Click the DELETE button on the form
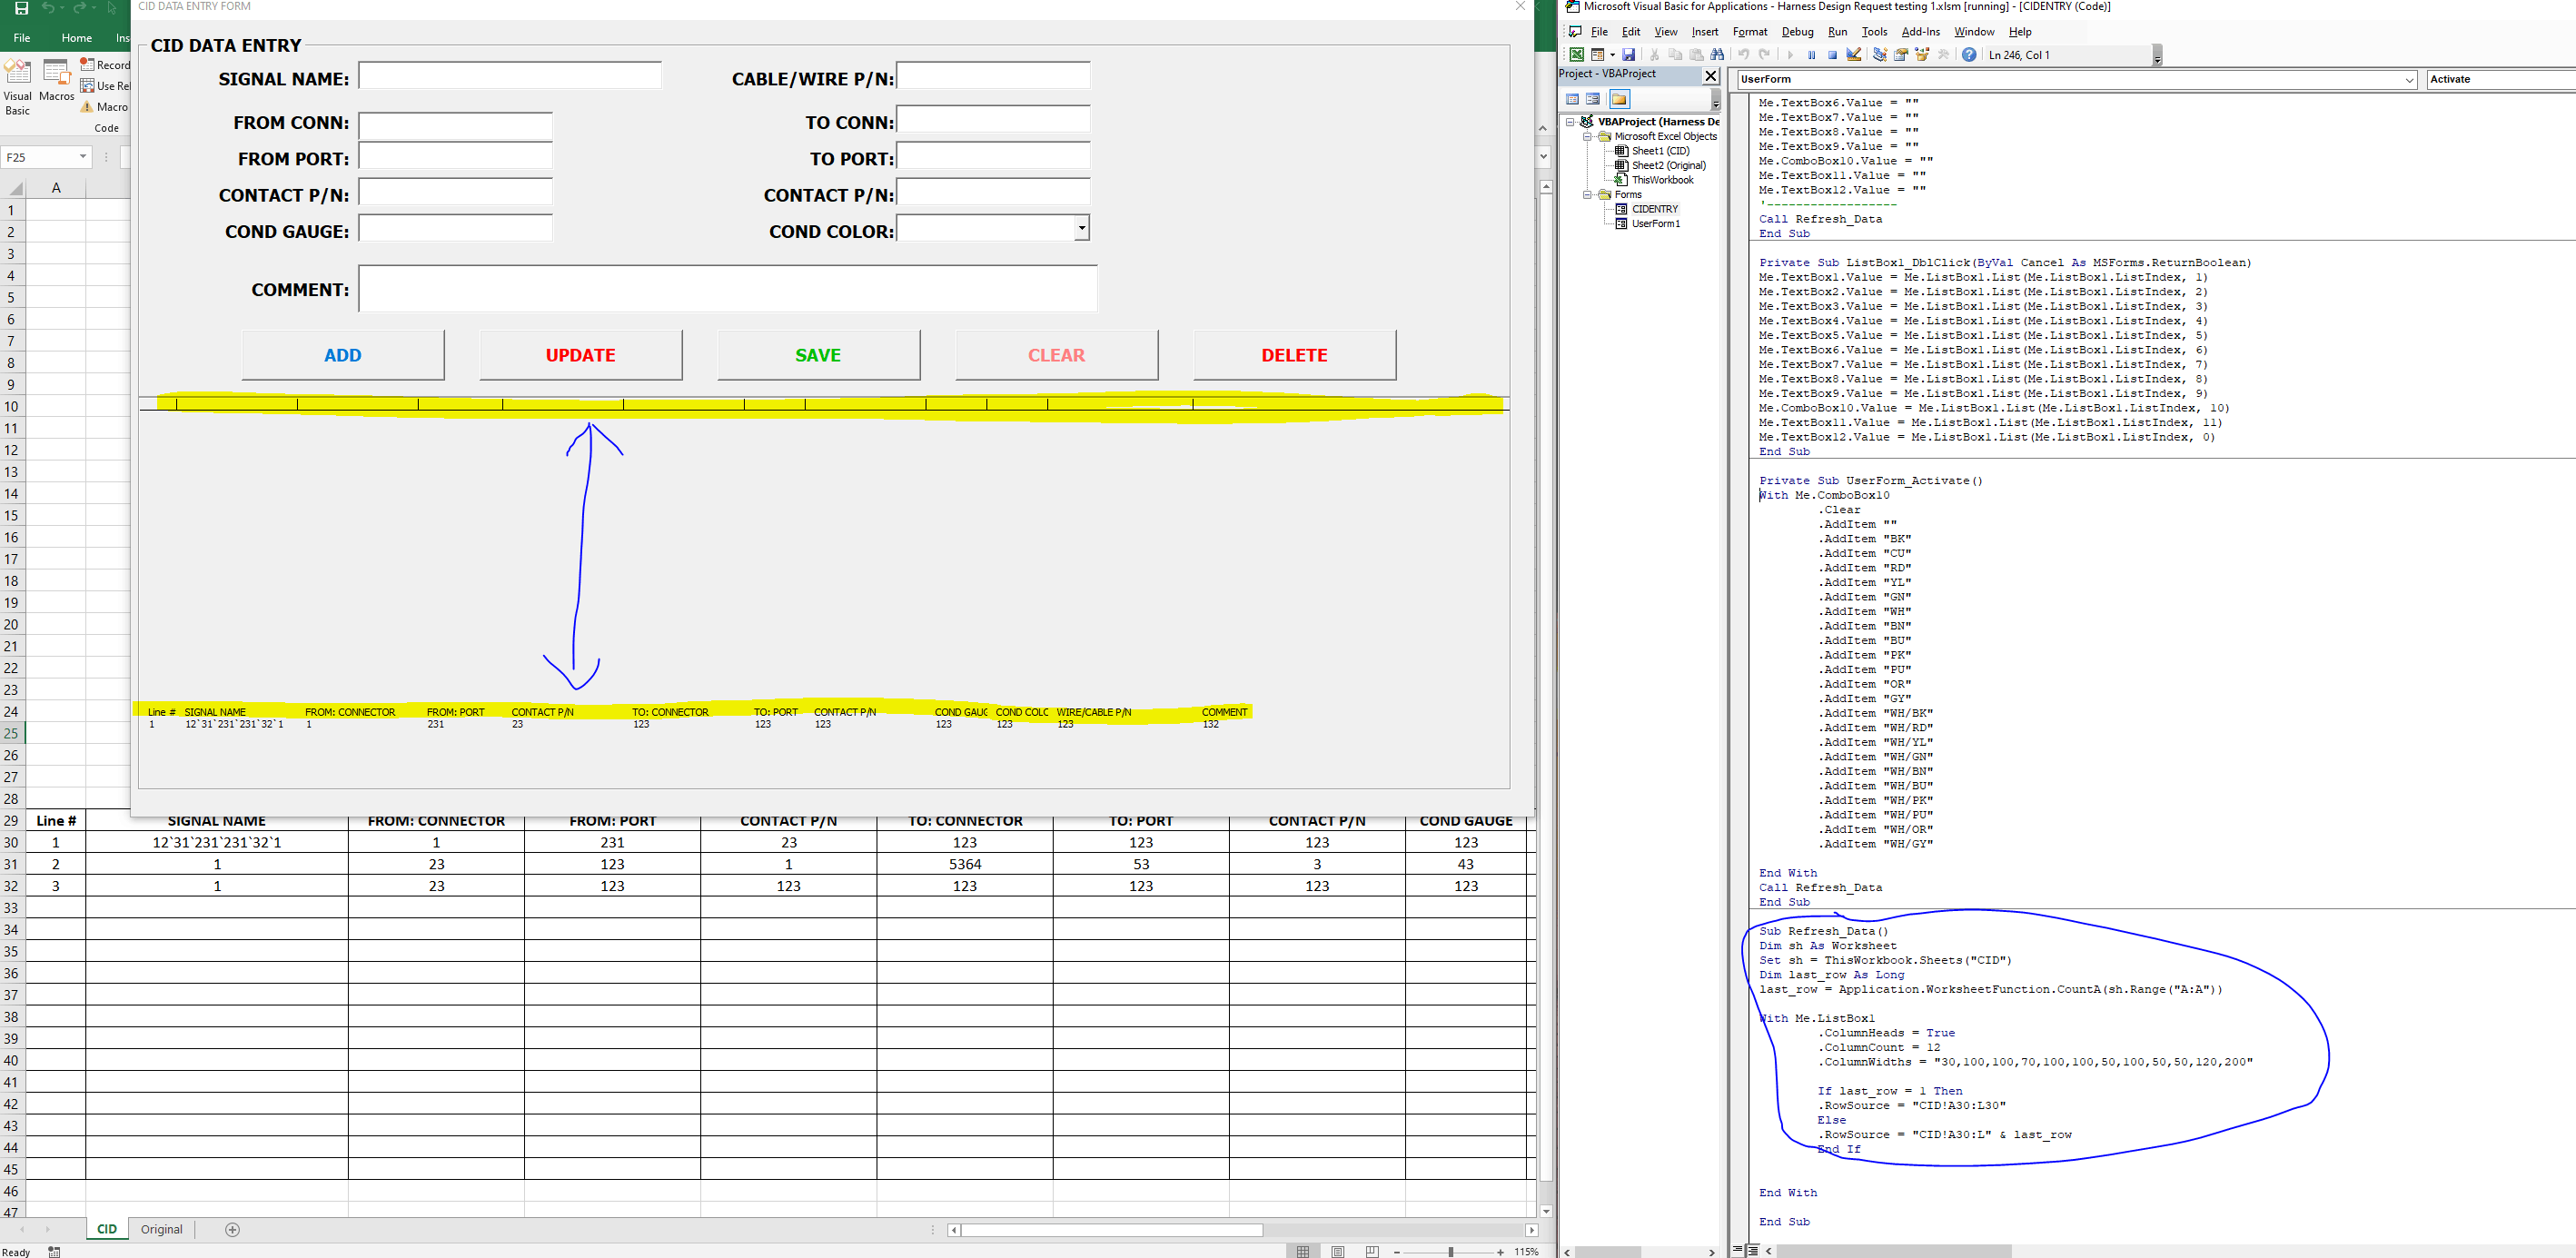Image resolution: width=2576 pixels, height=1258 pixels. pos(1294,355)
